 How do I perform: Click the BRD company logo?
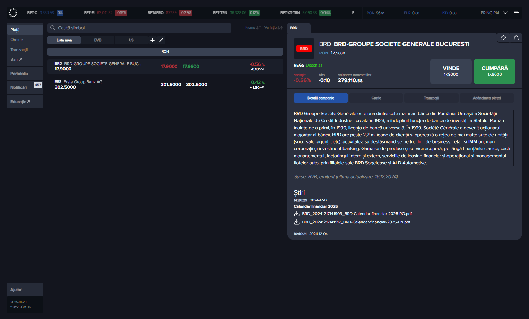(x=304, y=49)
